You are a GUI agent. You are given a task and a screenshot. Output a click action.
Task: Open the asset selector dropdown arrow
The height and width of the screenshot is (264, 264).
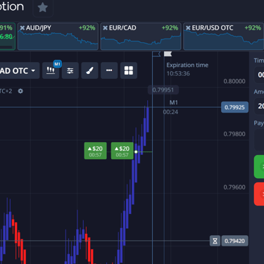click(x=33, y=70)
